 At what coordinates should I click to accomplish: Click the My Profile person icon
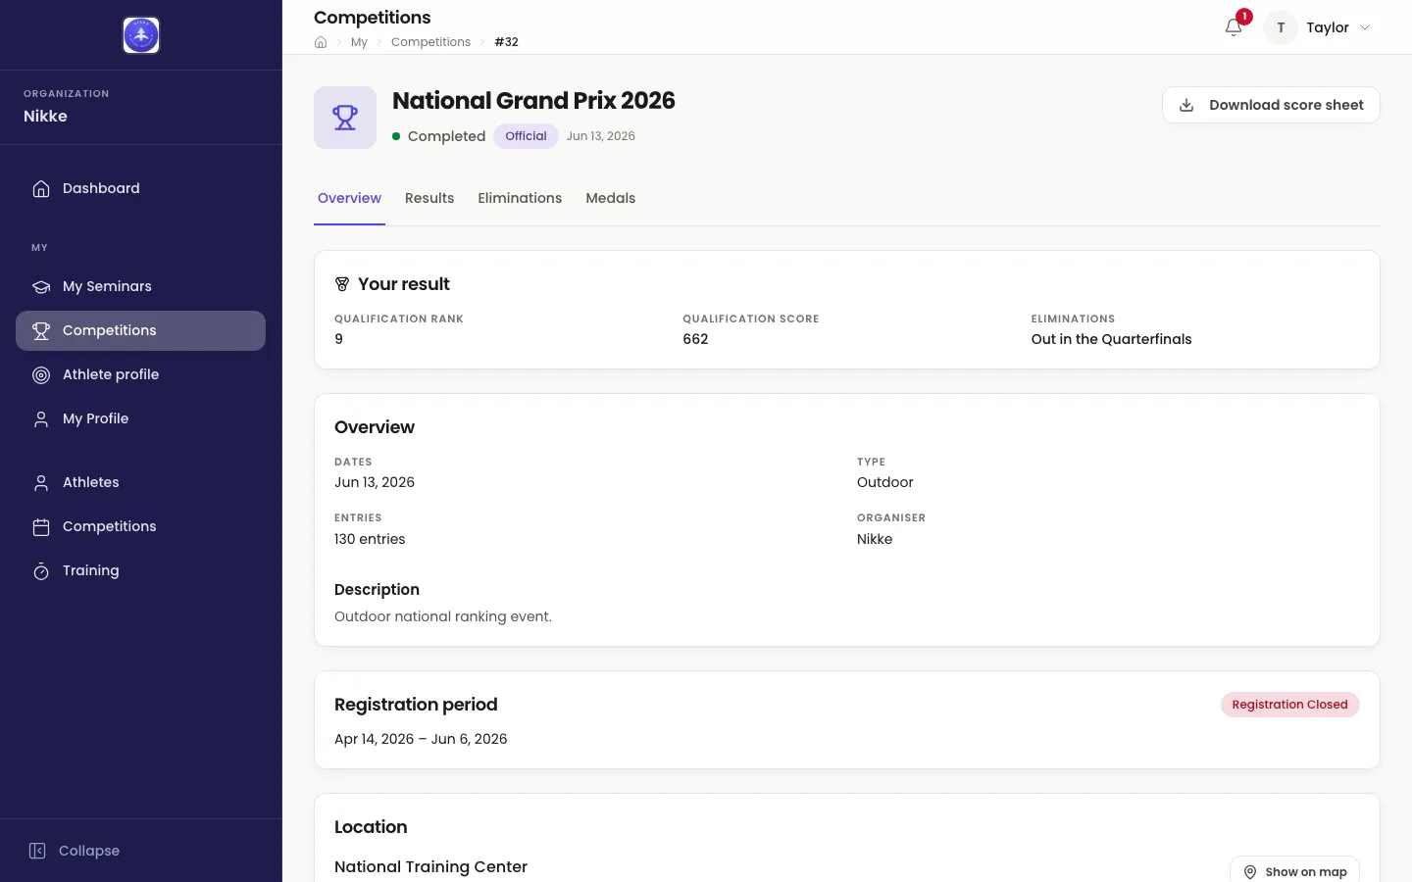tap(41, 418)
